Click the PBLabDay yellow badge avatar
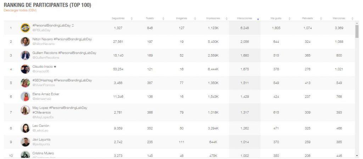 tap(25, 28)
